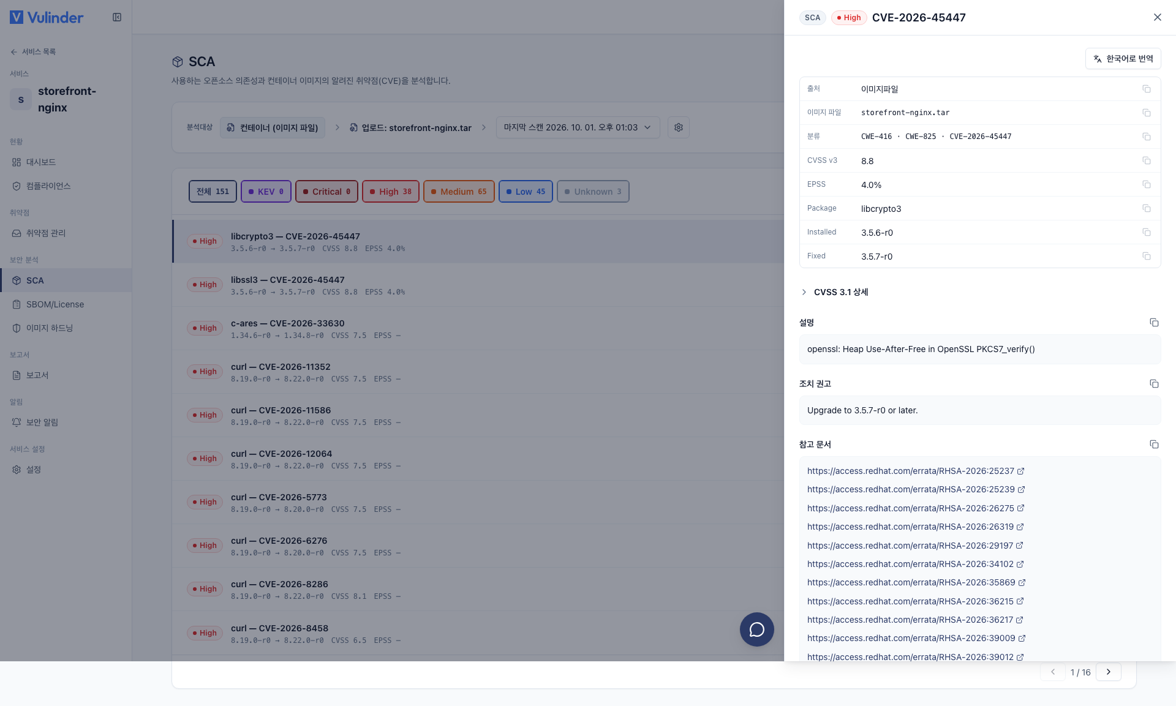Copy the 이미지 파일 storefront-nginx.tar value
Viewport: 1176px width, 706px height.
1146,113
